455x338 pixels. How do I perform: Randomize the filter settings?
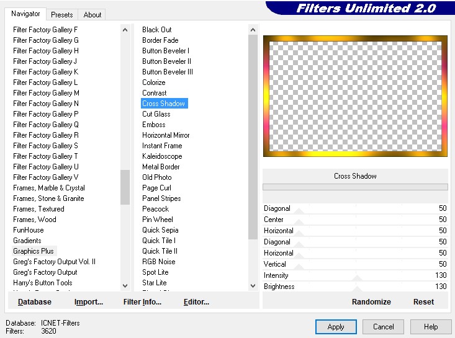[371, 302]
